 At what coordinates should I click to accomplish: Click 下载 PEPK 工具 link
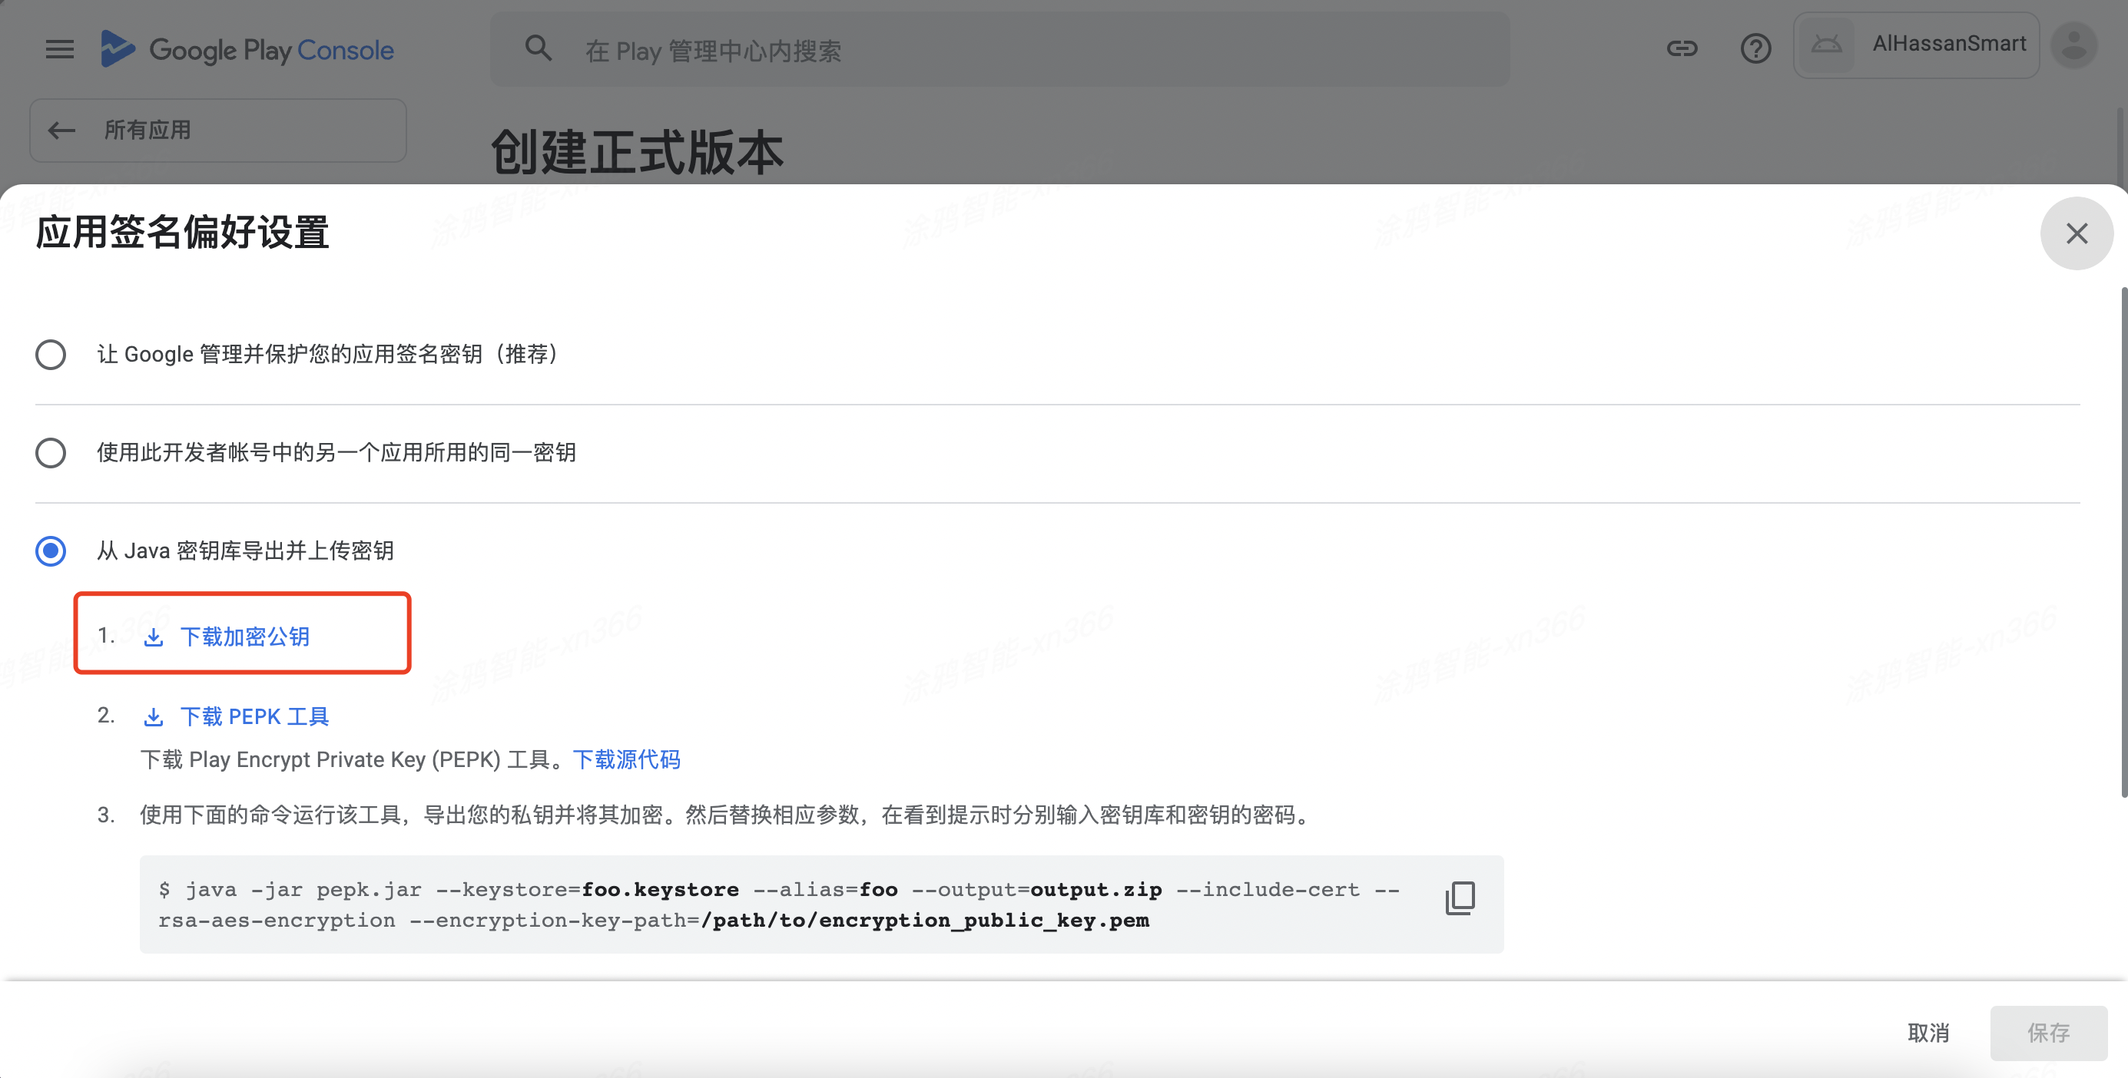point(254,716)
